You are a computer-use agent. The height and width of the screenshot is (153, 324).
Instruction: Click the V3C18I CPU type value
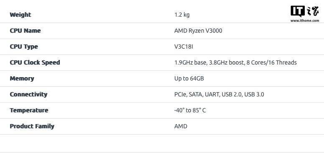[184, 47]
